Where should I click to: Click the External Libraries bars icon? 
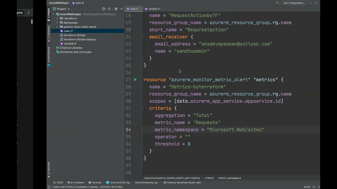58,48
